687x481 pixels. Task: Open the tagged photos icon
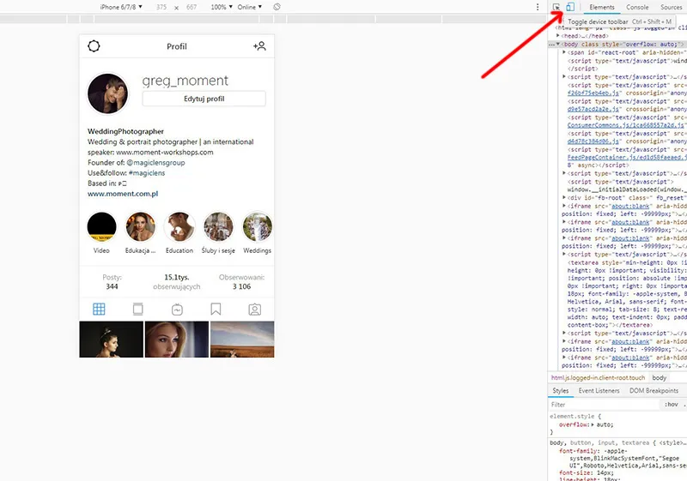pos(254,310)
